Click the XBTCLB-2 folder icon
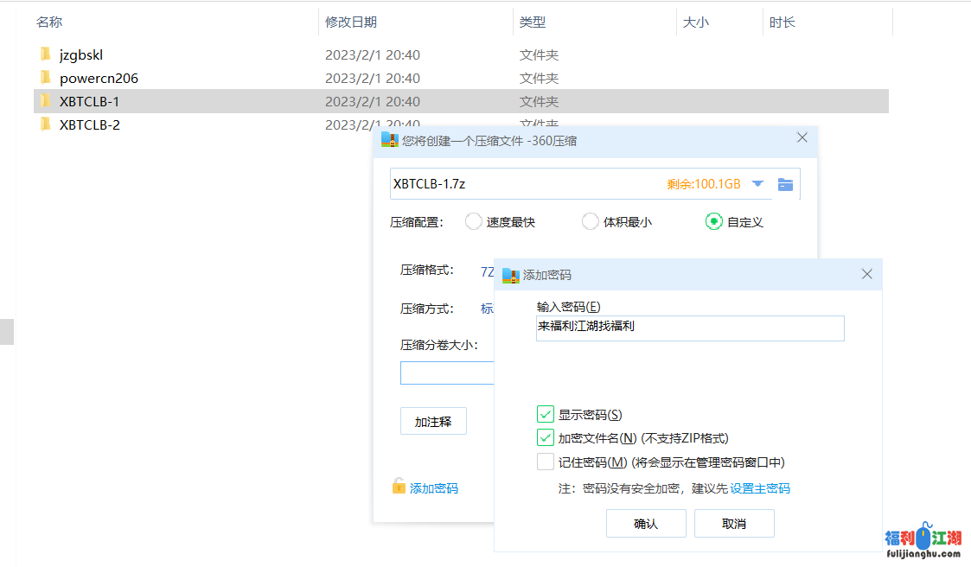 pyautogui.click(x=46, y=124)
